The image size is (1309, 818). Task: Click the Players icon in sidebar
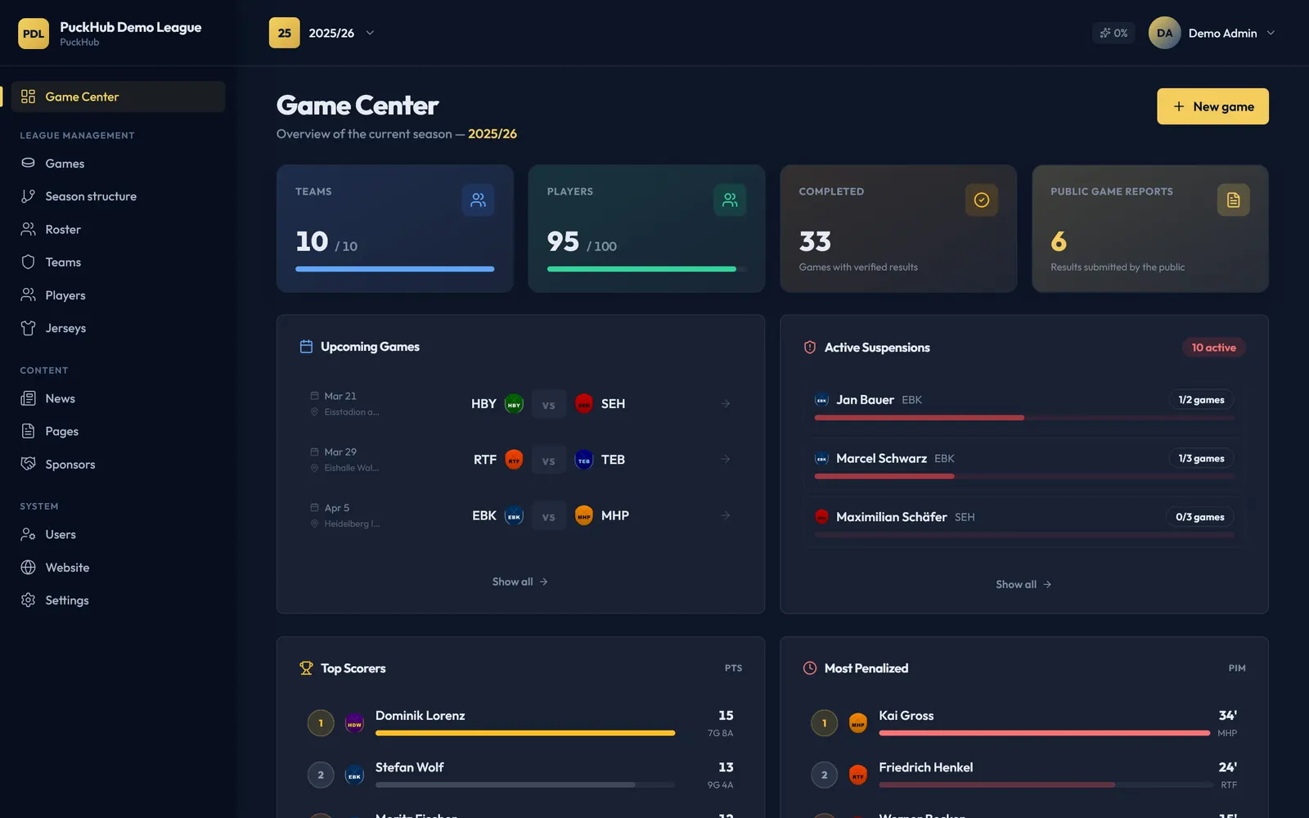coord(28,295)
